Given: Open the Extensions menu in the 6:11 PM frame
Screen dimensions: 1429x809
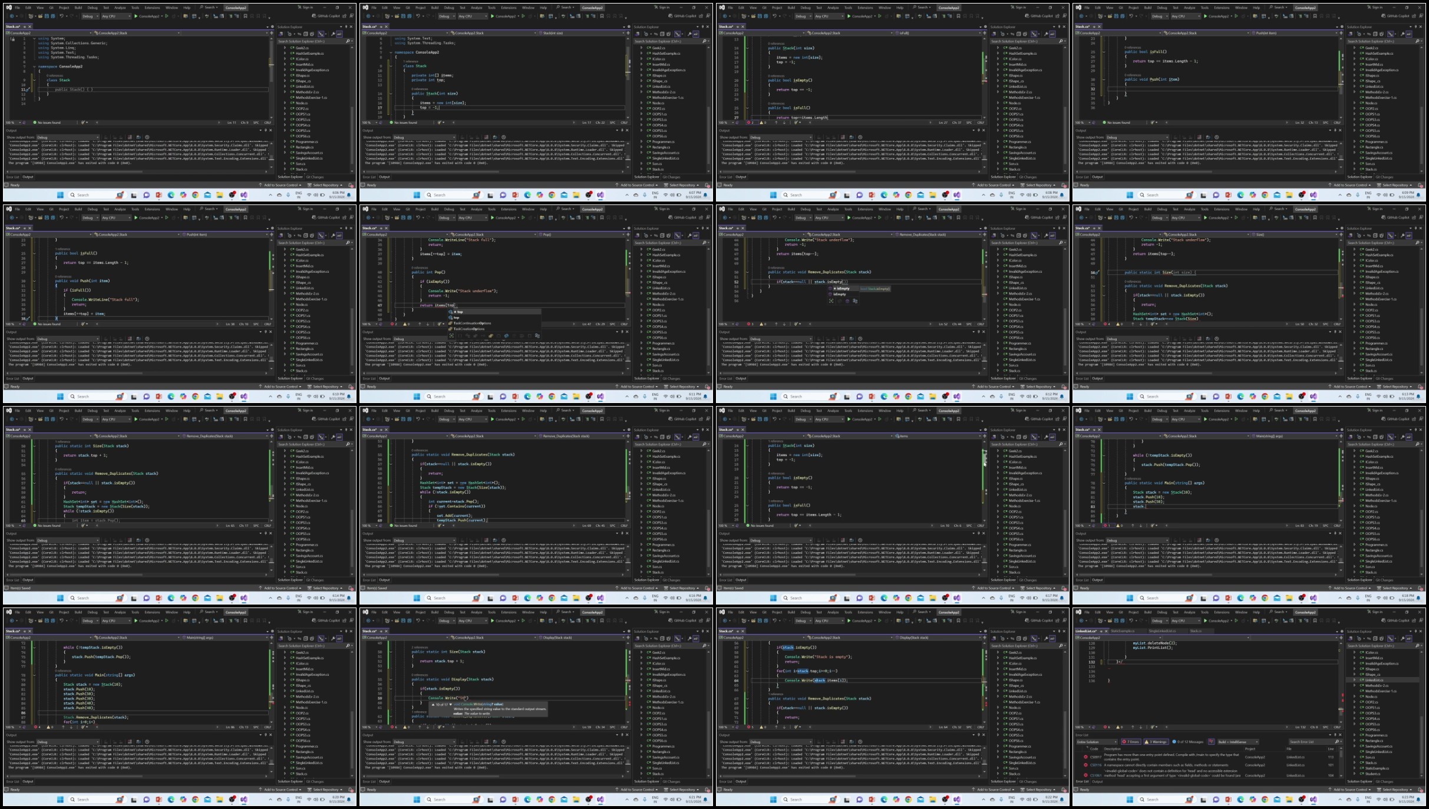Looking at the screenshot, I should [509, 209].
